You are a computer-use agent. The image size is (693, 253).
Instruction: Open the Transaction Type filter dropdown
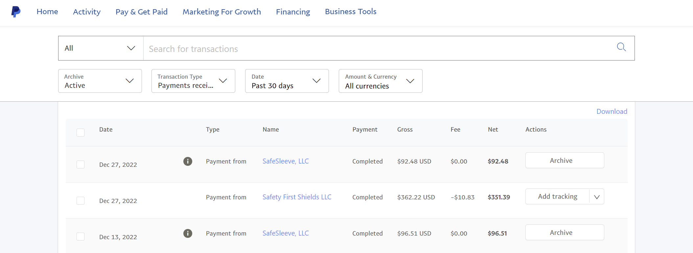pos(193,81)
